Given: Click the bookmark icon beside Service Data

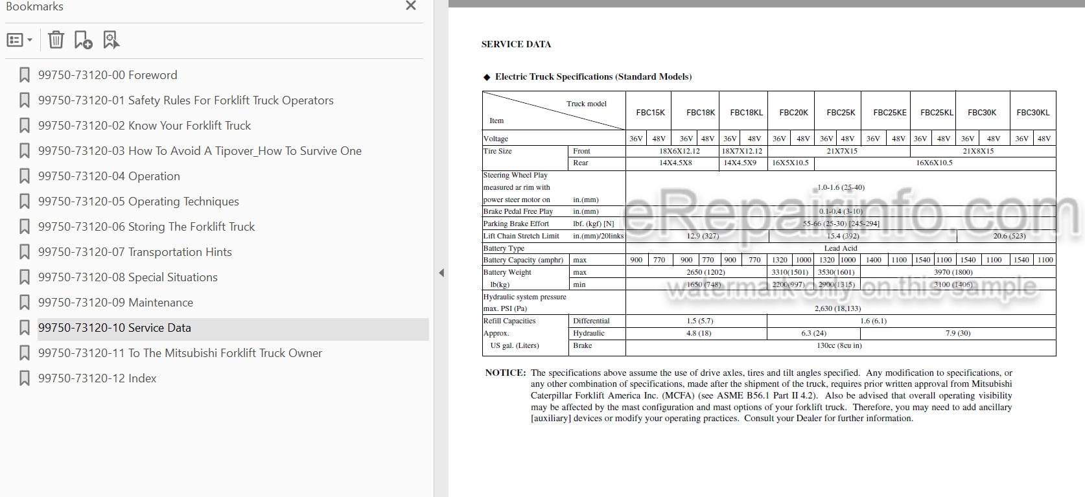Looking at the screenshot, I should 24,328.
